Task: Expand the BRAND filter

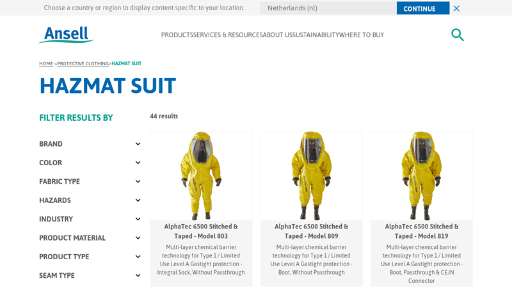Action: point(90,144)
